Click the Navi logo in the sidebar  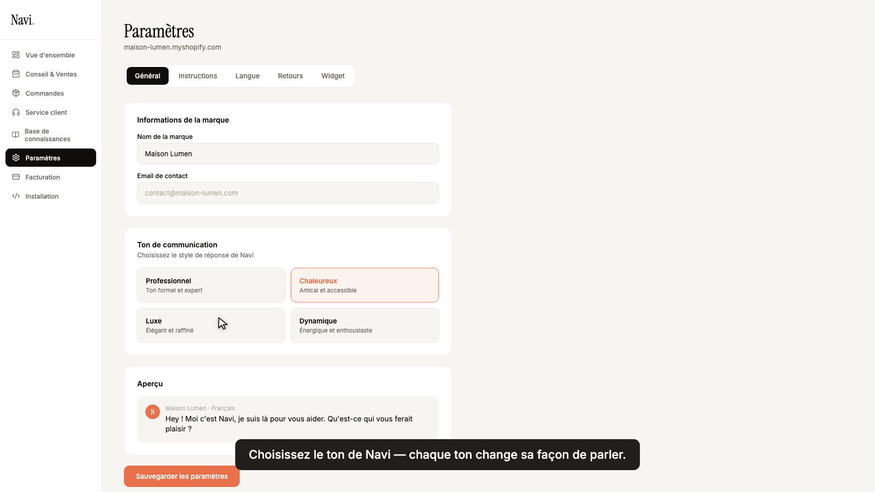23,20
